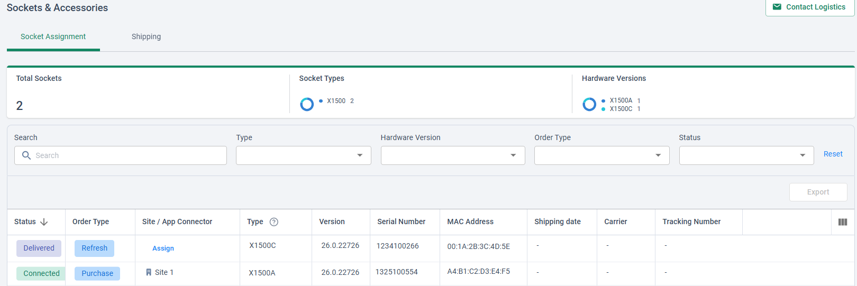Open the Type filter dropdown

click(x=304, y=155)
